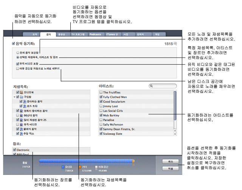Click the 적용 button
Viewport: 242px width, 190px height.
pos(171,168)
